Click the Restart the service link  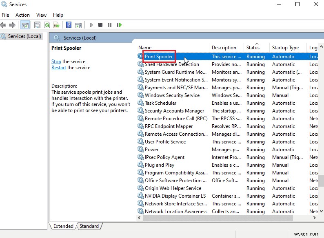[x=59, y=68]
